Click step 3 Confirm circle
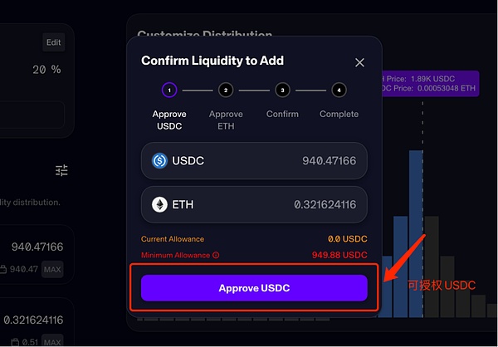The width and height of the screenshot is (498, 347). pos(282,90)
